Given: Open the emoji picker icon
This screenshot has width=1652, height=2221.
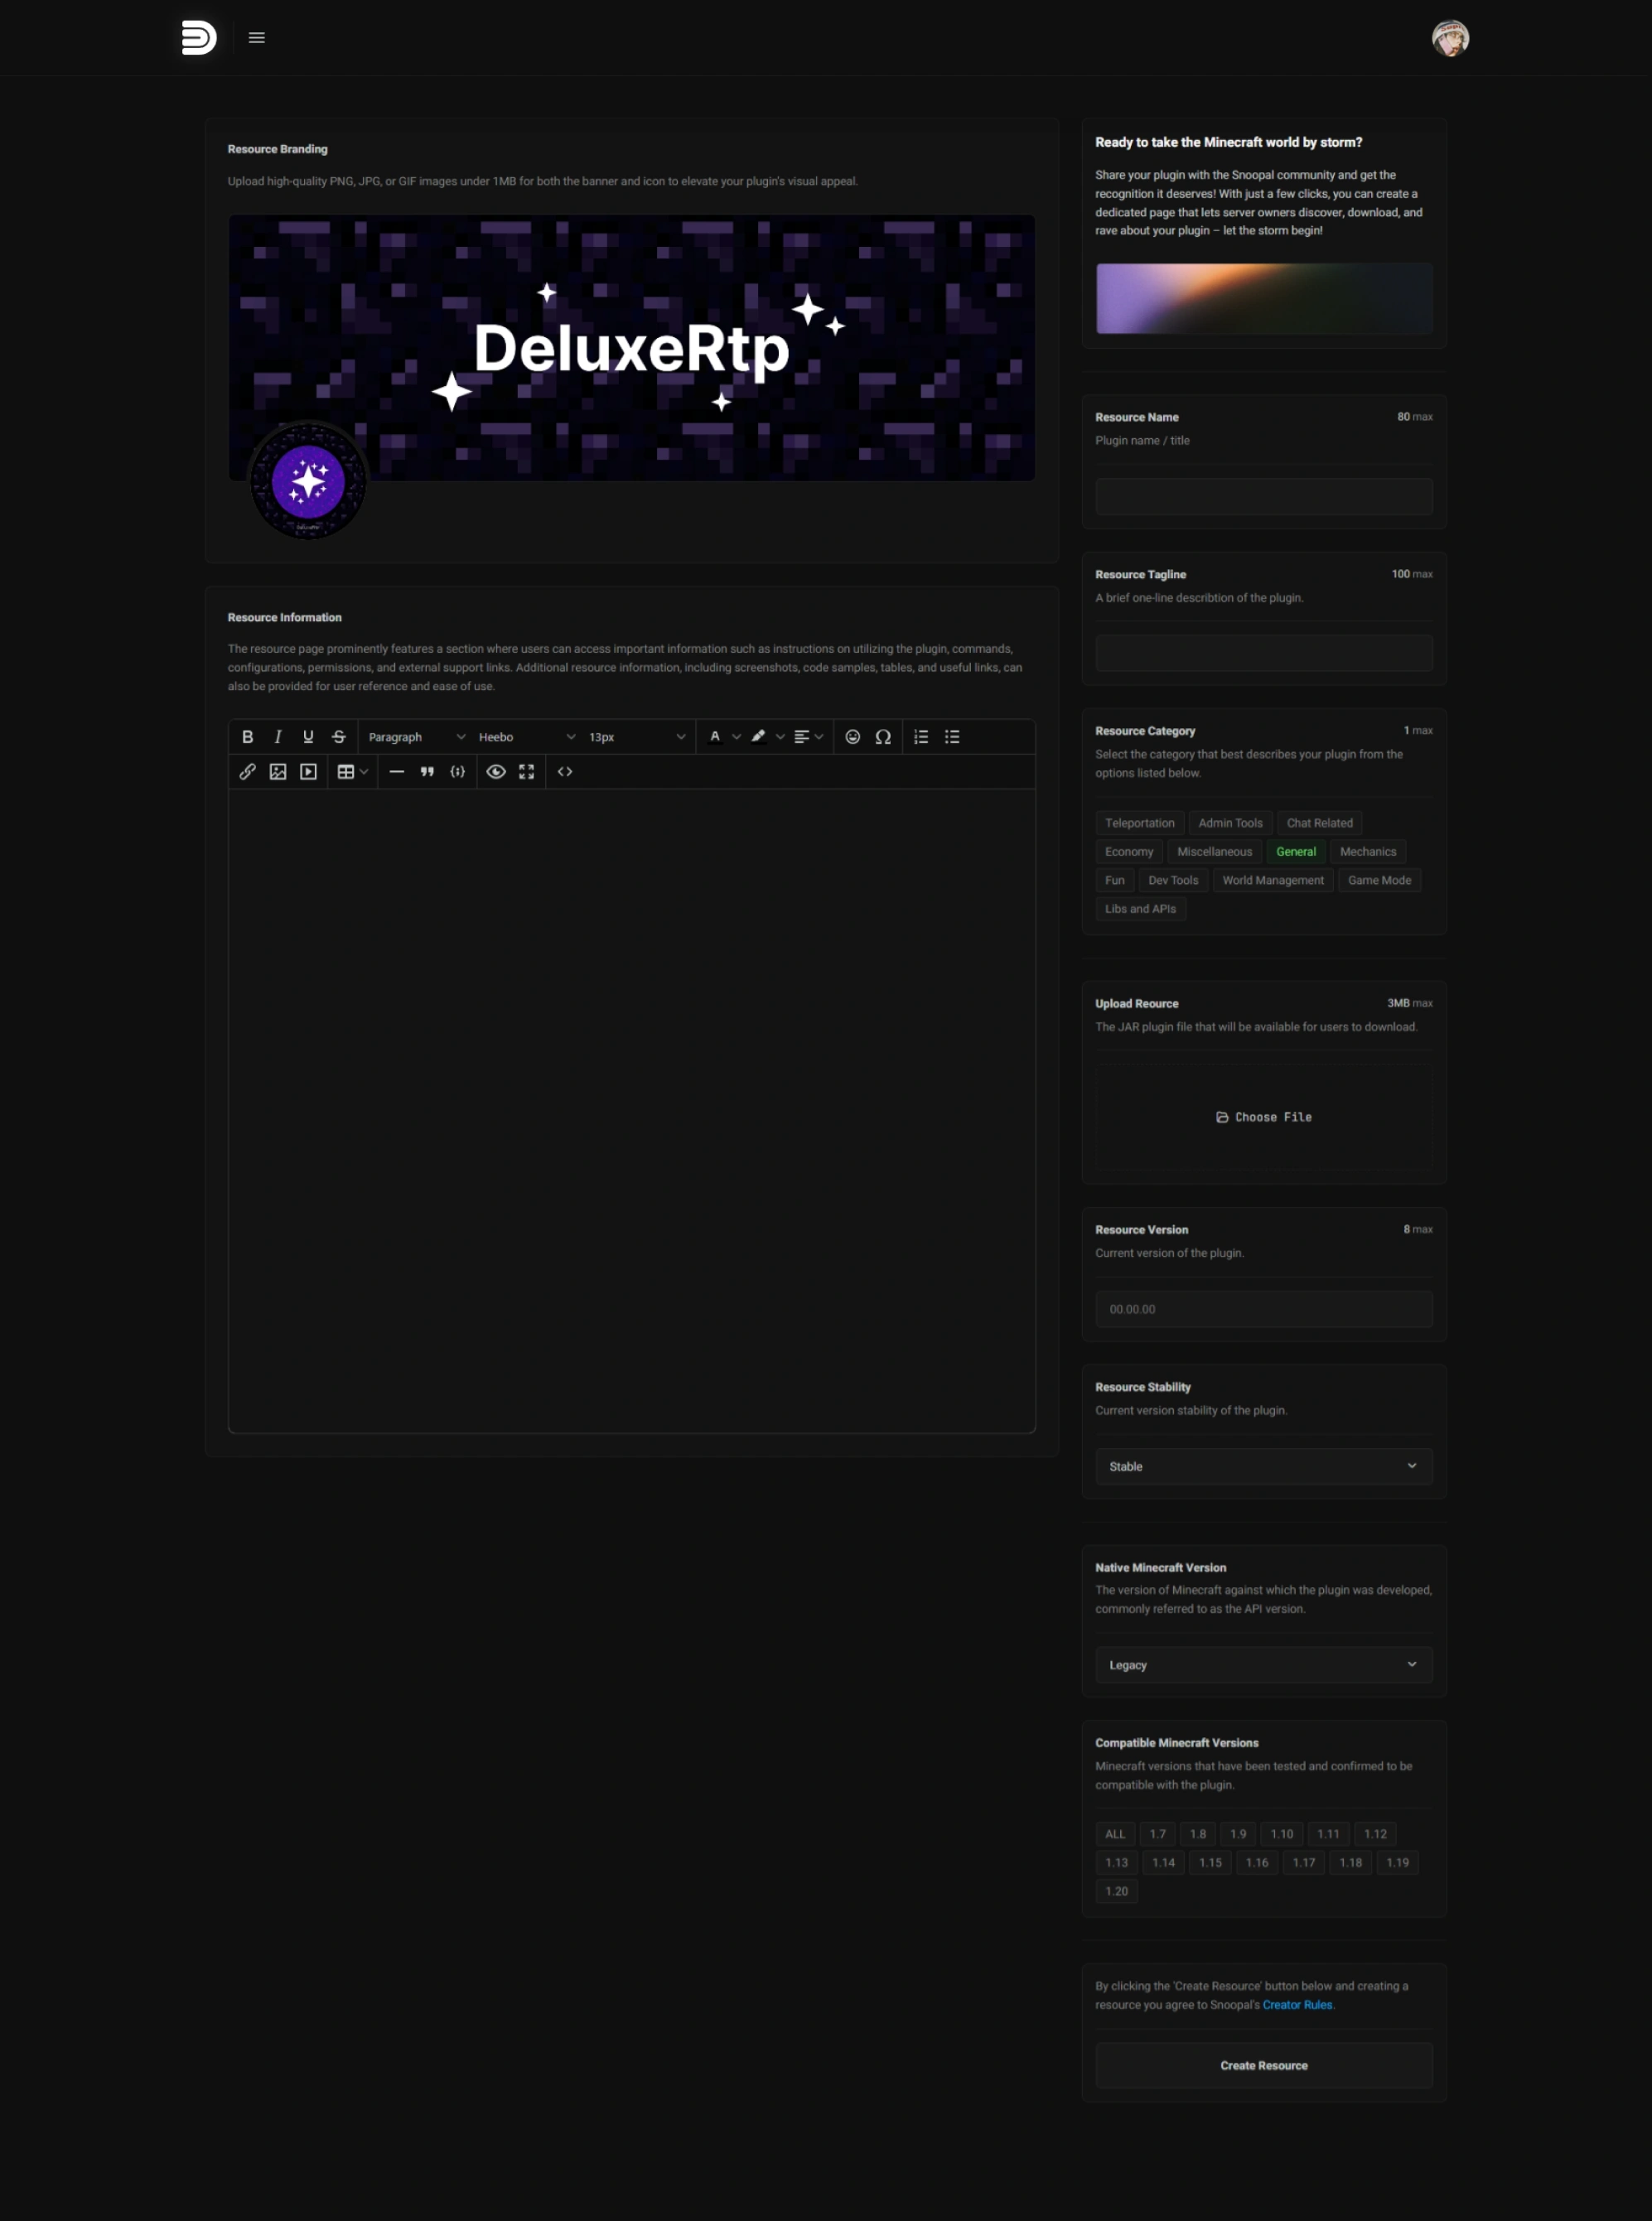Looking at the screenshot, I should tap(853, 737).
